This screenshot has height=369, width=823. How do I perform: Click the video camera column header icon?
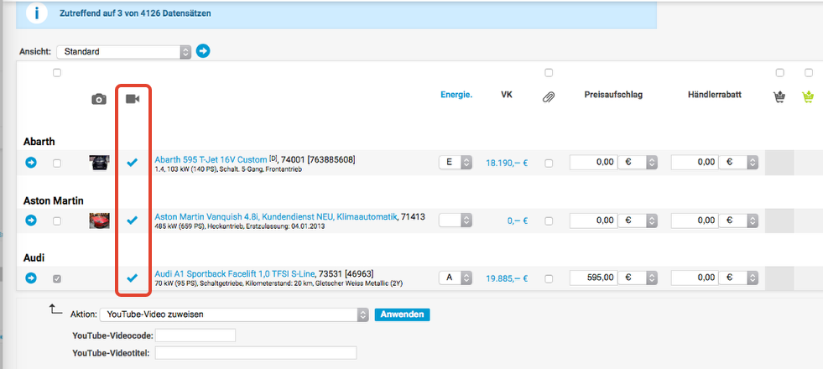tap(132, 99)
